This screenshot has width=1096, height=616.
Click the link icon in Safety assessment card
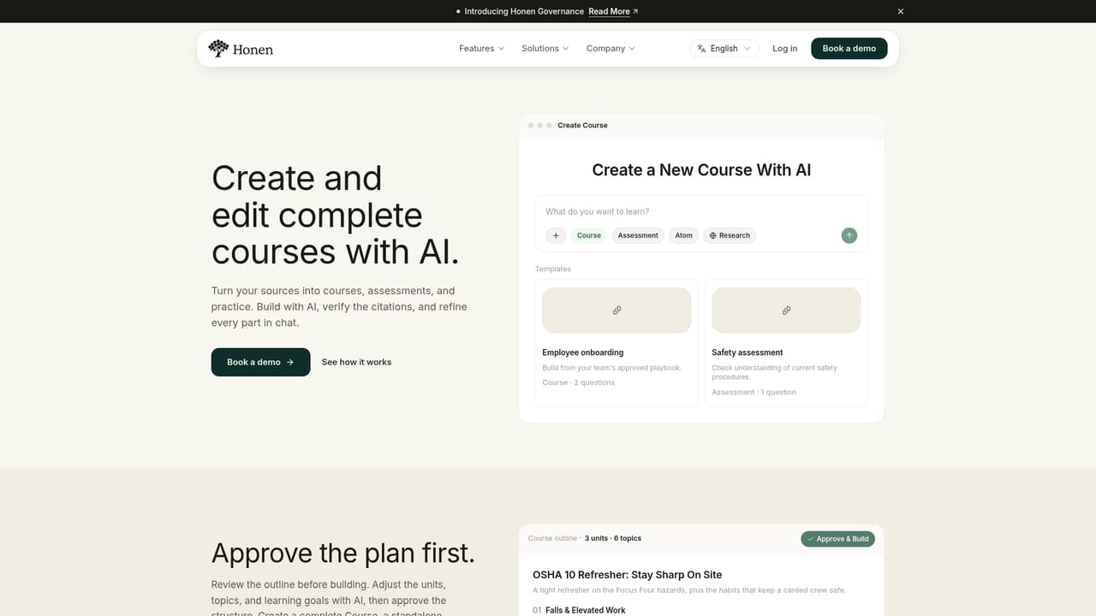(786, 310)
